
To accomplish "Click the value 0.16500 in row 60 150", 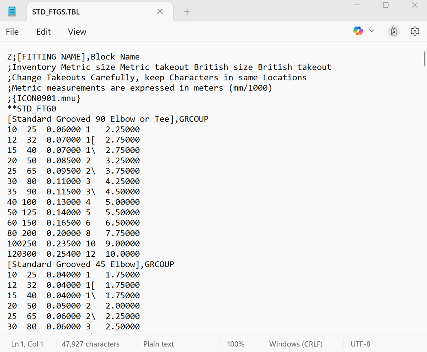I will click(x=64, y=223).
